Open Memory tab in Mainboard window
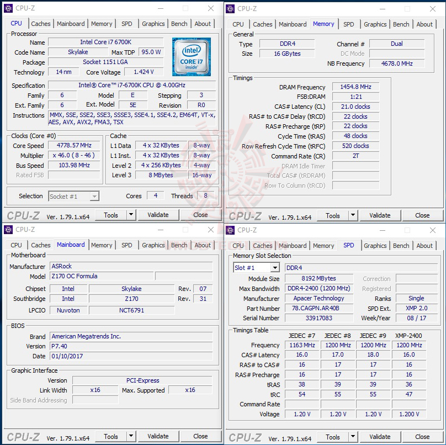446x445 pixels. point(102,245)
